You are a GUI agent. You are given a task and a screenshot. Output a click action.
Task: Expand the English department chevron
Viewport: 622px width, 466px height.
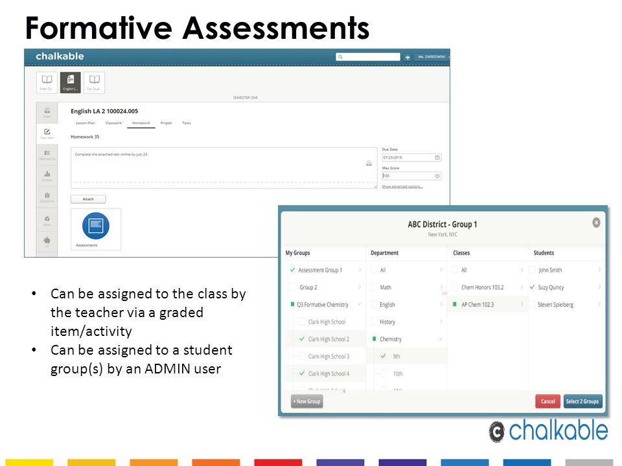[441, 304]
